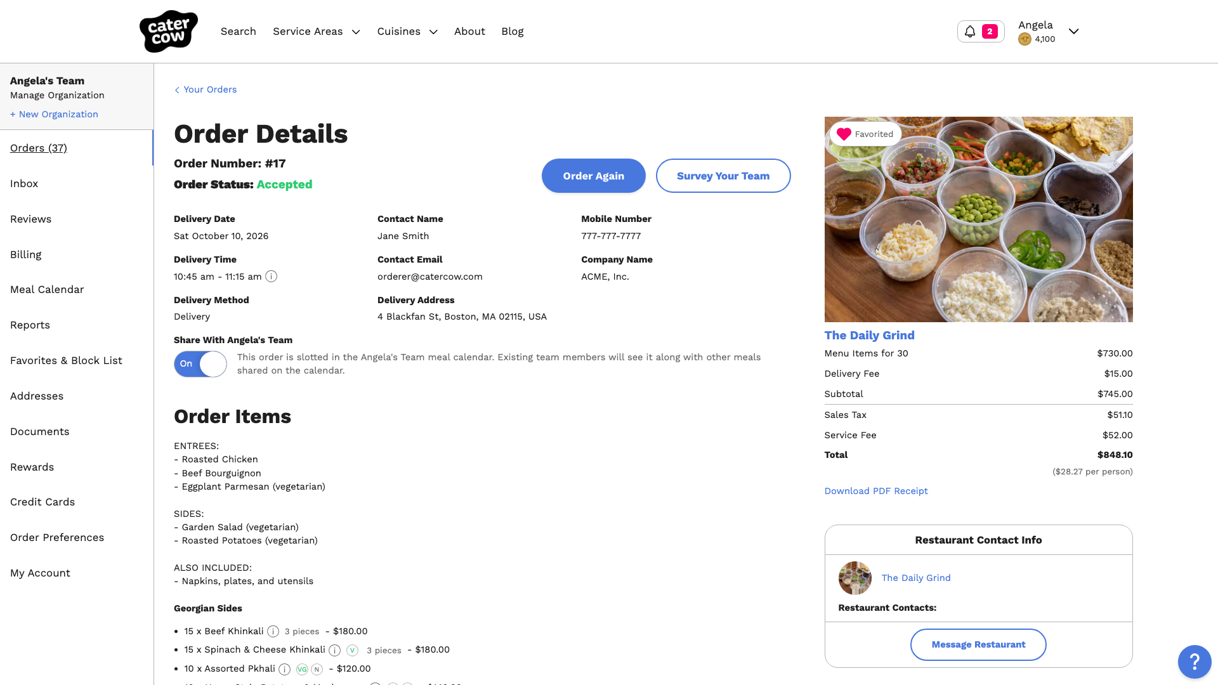Click Search in top navigation
The width and height of the screenshot is (1218, 685).
pyautogui.click(x=239, y=31)
